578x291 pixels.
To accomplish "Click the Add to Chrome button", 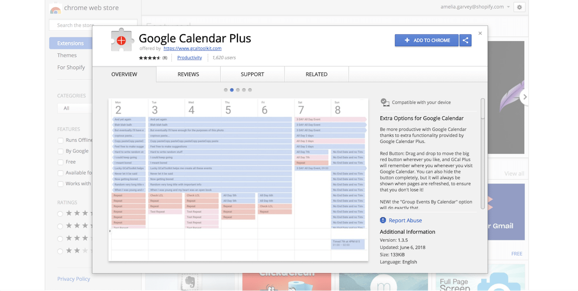I will click(427, 40).
